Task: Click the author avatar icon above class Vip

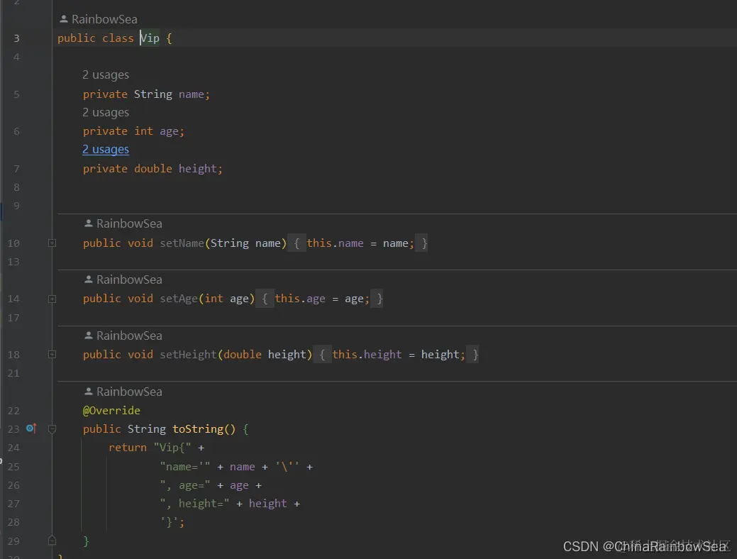Action: (63, 19)
